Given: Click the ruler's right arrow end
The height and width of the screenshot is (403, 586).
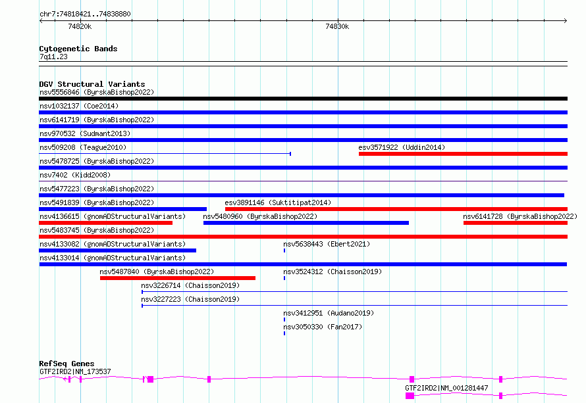Looking at the screenshot, I should tap(566, 20).
